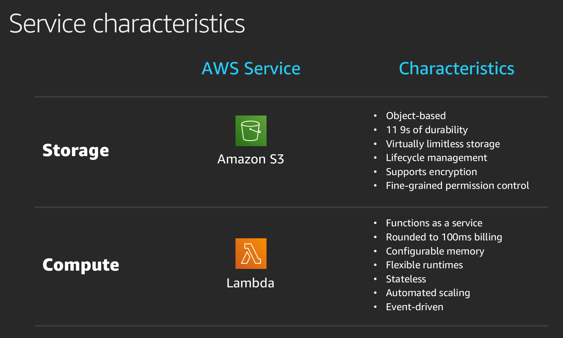Click the 11 9s of durability bullet
The image size is (563, 338).
pos(427,130)
